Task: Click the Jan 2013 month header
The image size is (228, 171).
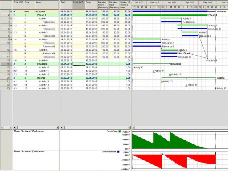Action: (x=139, y=3)
